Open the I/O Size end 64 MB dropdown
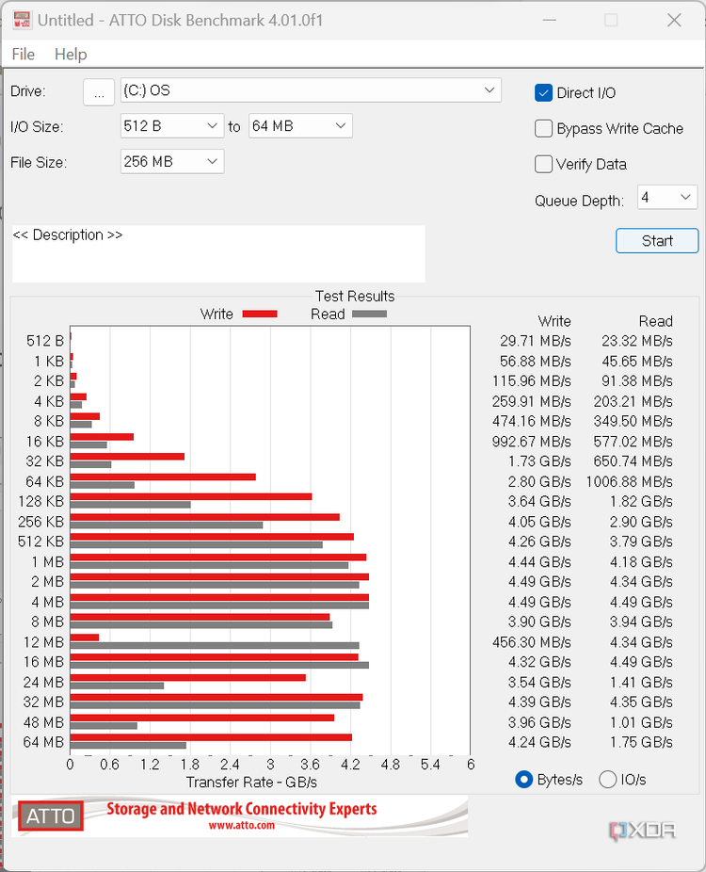Viewport: 706px width, 872px height. pos(300,125)
